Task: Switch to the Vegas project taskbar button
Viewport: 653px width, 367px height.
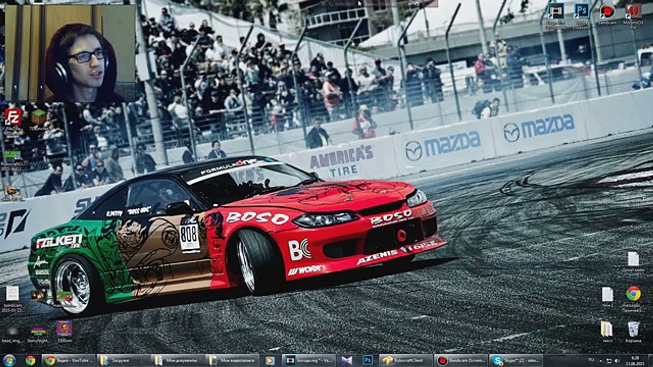Action: pyautogui.click(x=309, y=360)
